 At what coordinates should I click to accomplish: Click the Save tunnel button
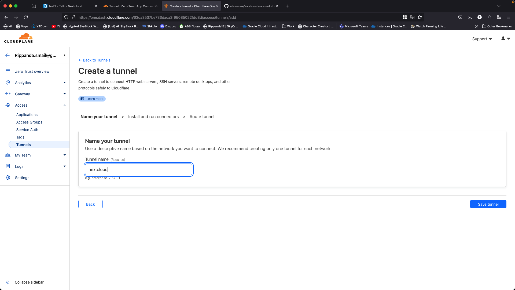(488, 204)
